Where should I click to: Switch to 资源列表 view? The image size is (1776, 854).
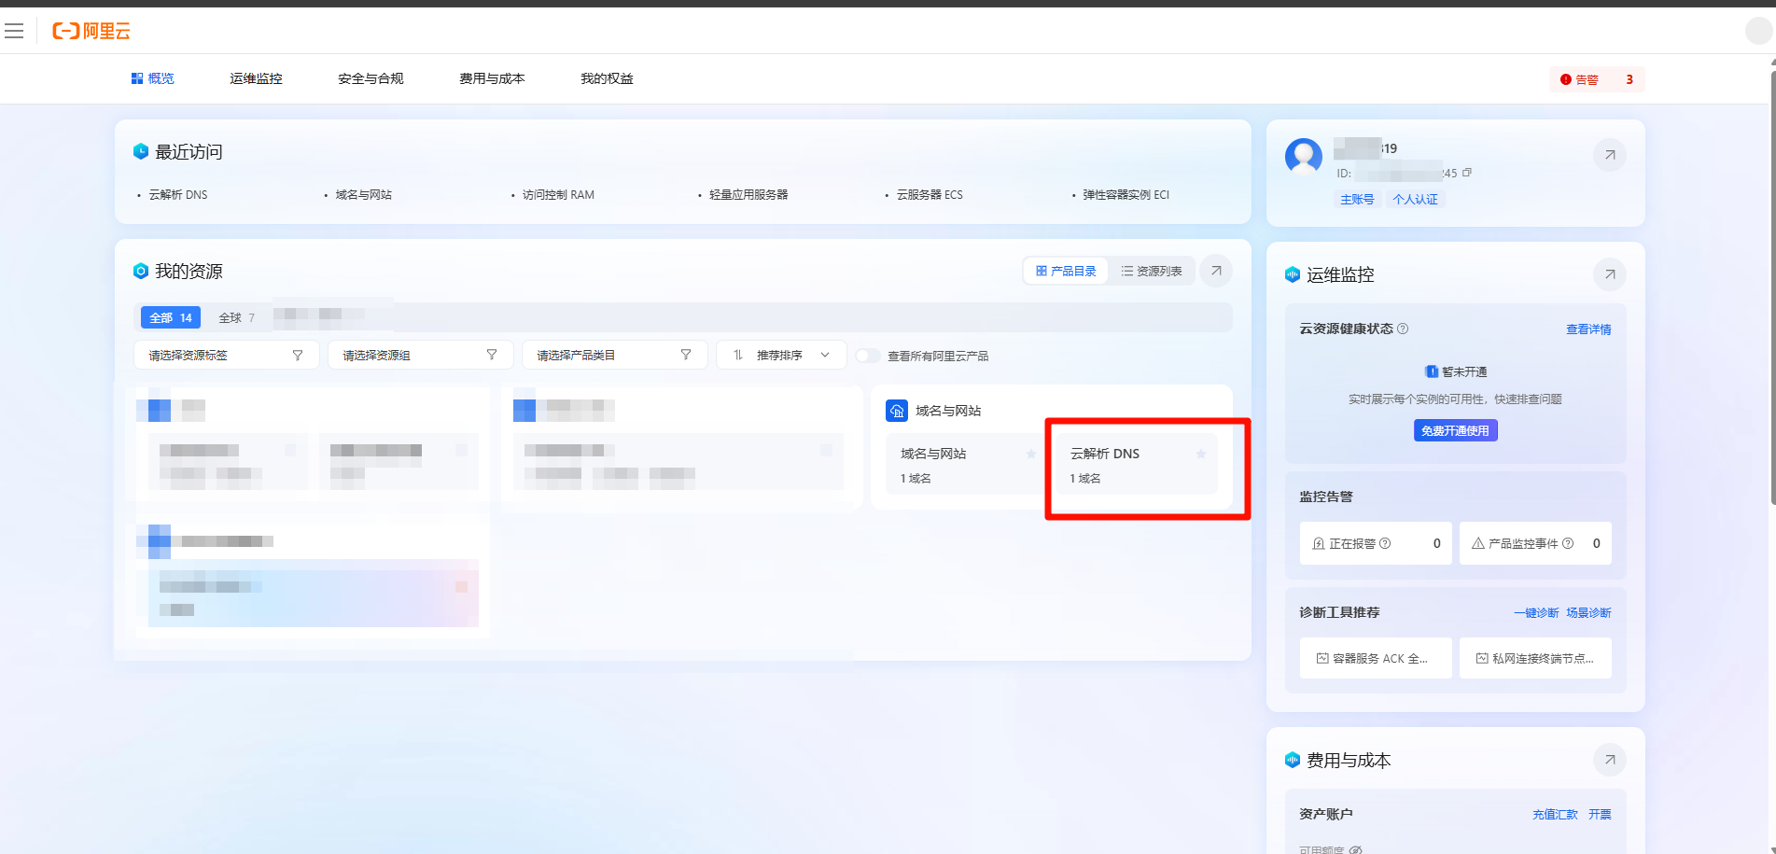[x=1152, y=271]
